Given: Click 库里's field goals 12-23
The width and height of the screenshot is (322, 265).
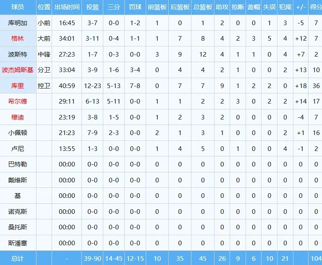Looking at the screenshot, I should (x=92, y=86).
